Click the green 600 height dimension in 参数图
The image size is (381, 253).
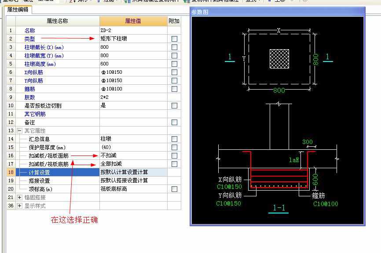315,179
